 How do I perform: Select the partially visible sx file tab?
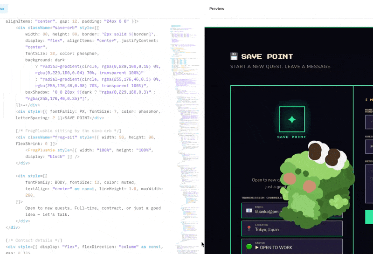coord(3,9)
